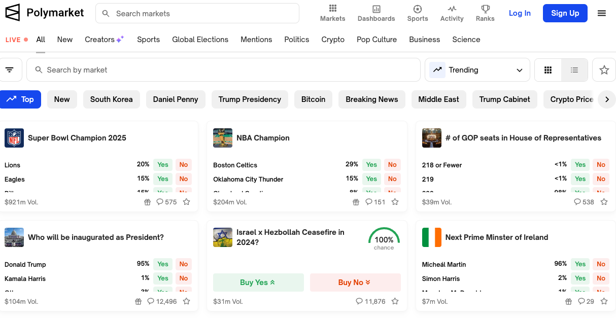616x318 pixels.
Task: Open comments on Super Bowl Champion market
Action: [x=166, y=202]
